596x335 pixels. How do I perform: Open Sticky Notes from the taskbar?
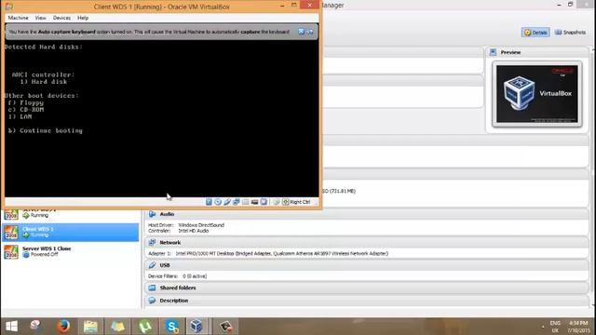pos(118,327)
